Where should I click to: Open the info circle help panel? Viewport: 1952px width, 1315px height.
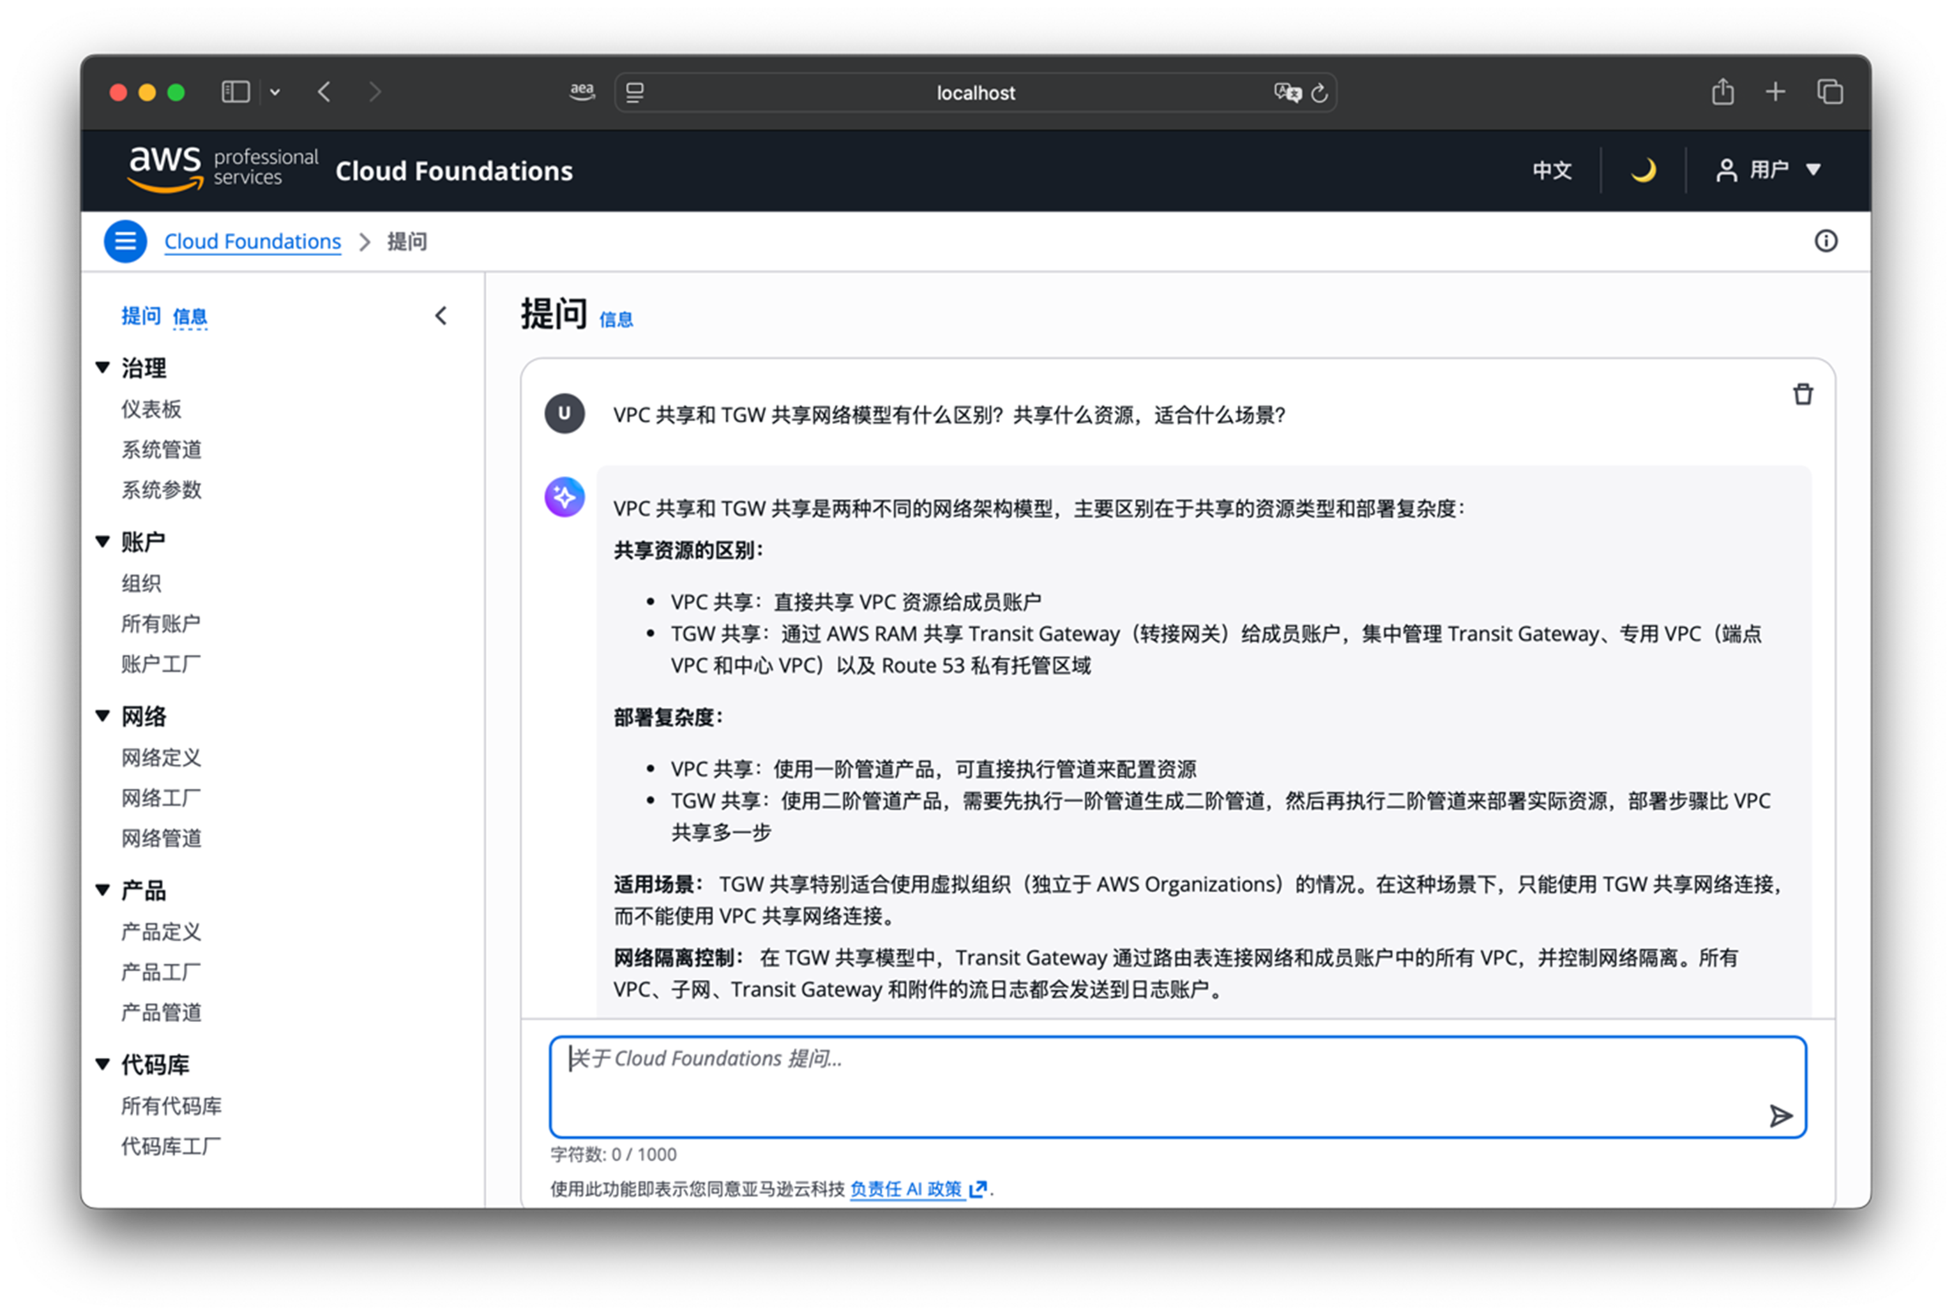1826,241
